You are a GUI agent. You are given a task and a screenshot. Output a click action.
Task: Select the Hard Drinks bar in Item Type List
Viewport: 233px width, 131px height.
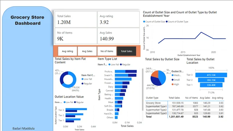coord(116,114)
